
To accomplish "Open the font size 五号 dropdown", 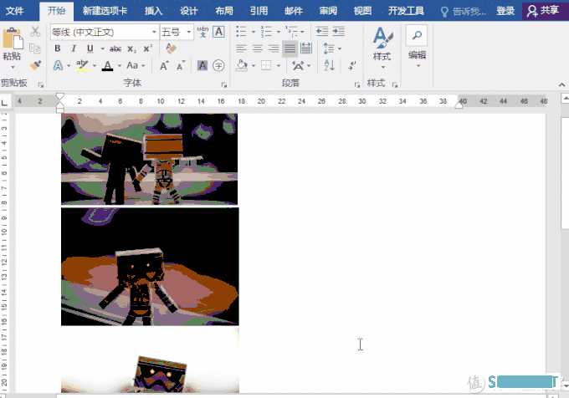I will tap(189, 32).
